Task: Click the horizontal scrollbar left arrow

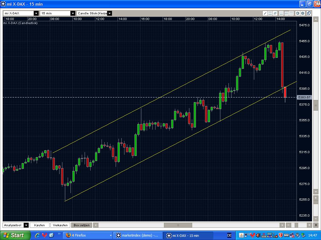Action: click(96, 225)
